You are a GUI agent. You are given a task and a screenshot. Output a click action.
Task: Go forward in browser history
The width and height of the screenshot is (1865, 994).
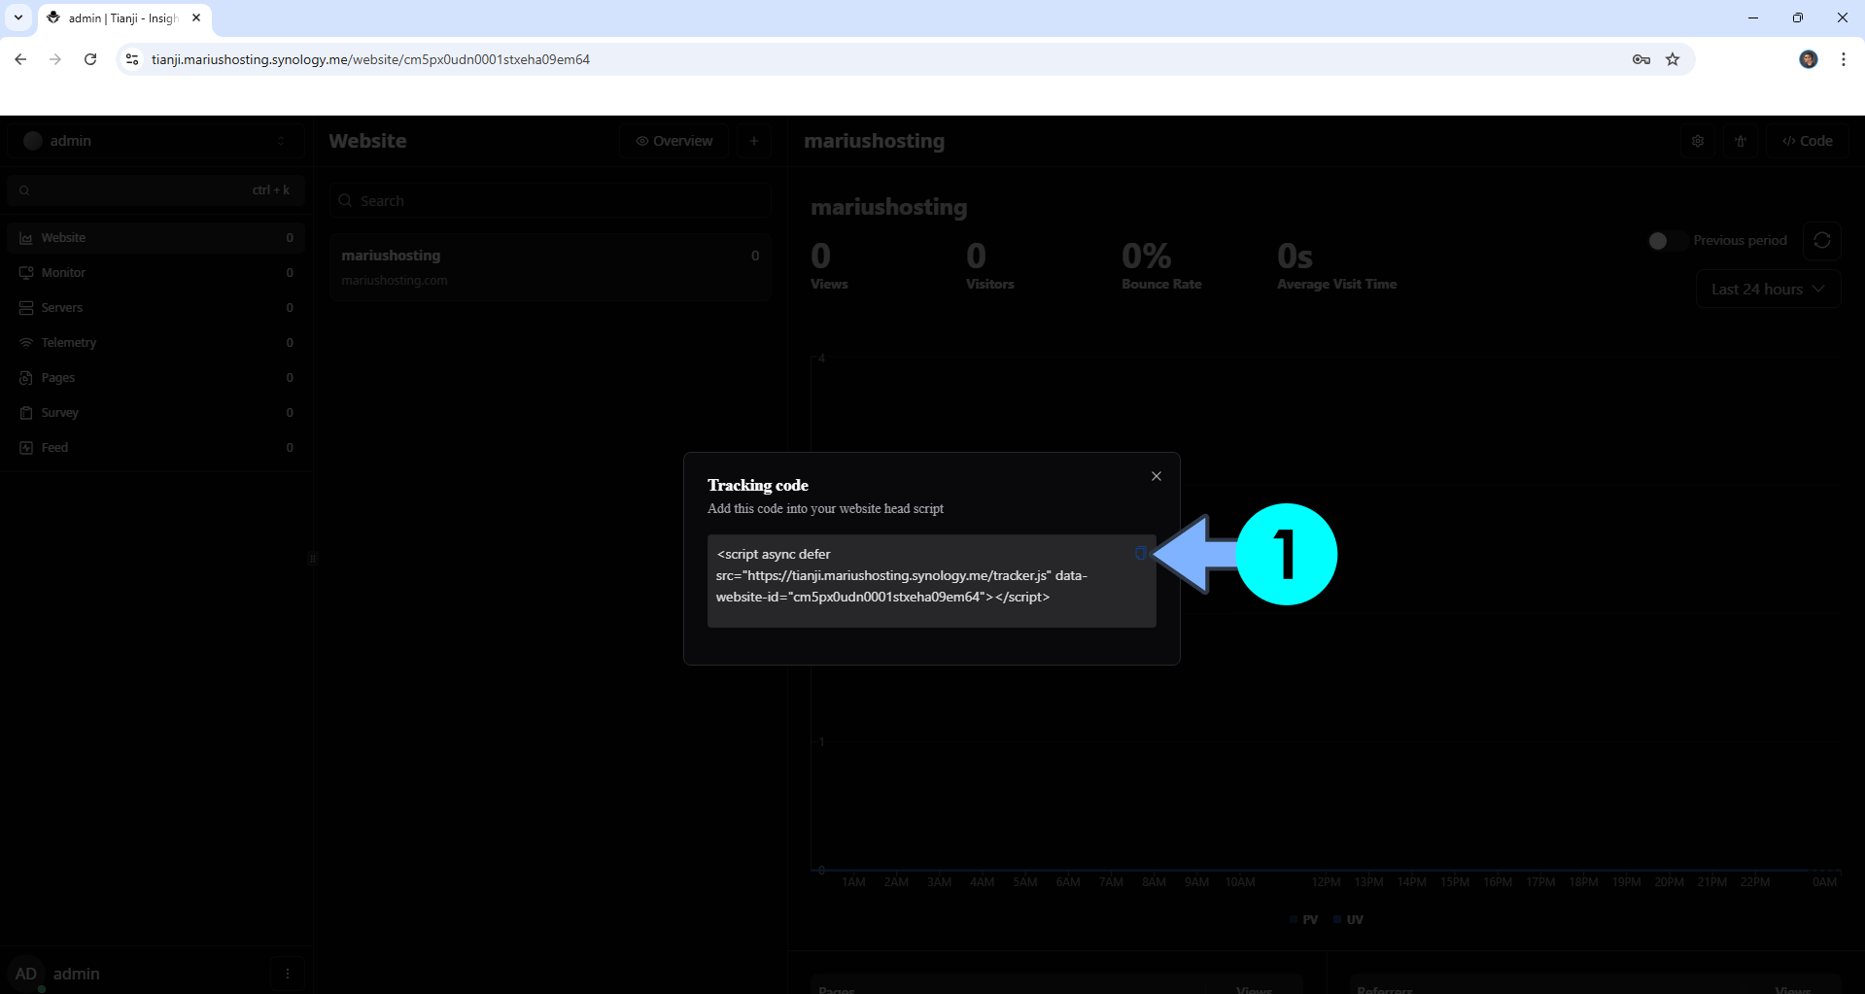coord(55,59)
